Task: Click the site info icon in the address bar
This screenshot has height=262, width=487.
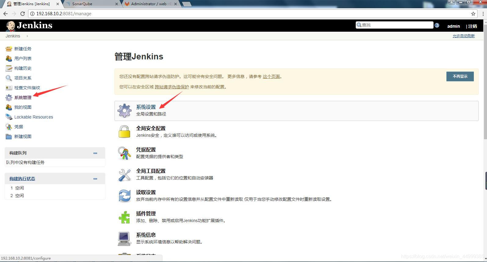Action: (x=32, y=14)
